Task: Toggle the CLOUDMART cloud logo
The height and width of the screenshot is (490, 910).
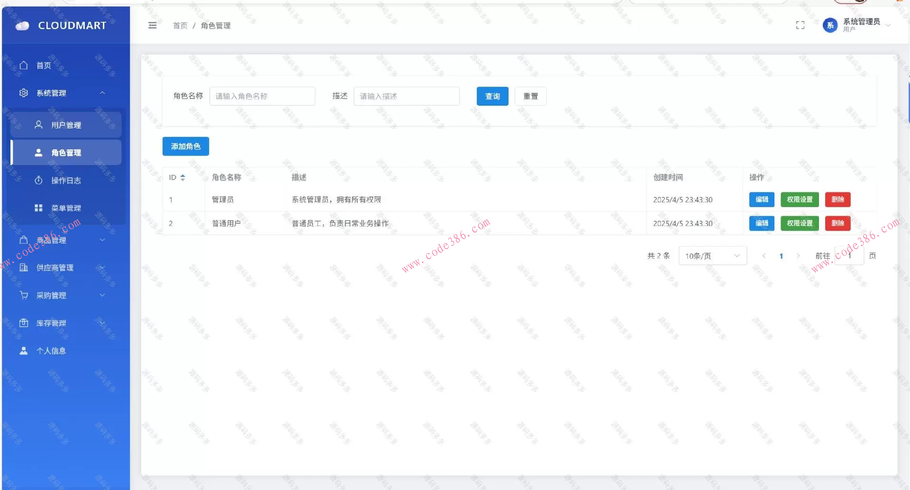Action: coord(22,25)
